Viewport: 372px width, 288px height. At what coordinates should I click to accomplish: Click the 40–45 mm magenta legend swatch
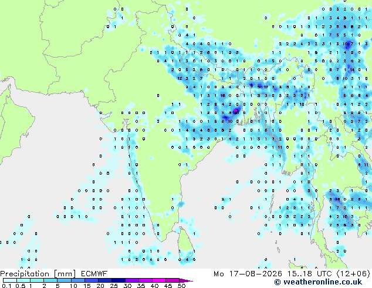coord(159,280)
